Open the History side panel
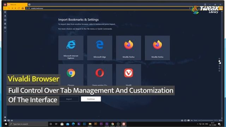This screenshot has width=226, height=127. (x=5, y=20)
